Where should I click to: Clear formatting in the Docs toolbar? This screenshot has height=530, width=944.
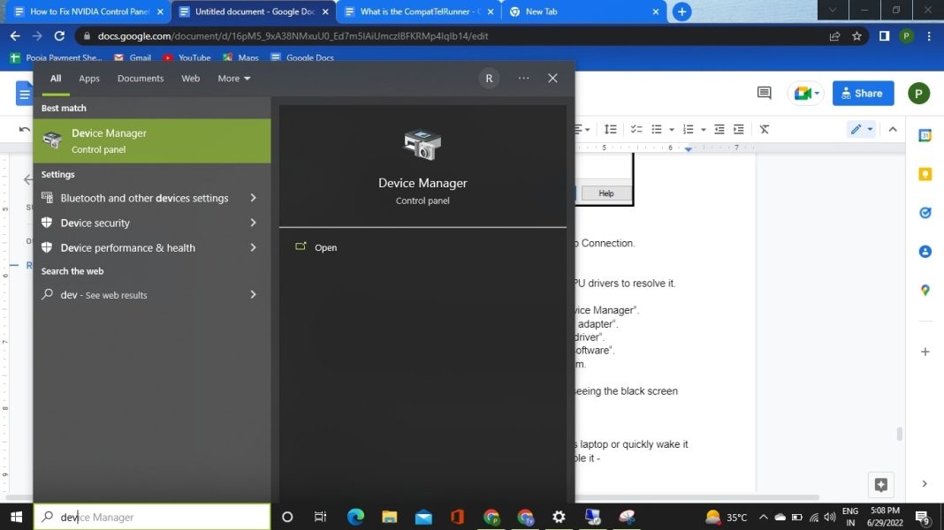pyautogui.click(x=764, y=129)
